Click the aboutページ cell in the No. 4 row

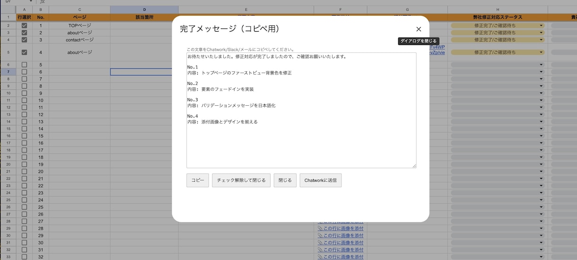point(79,52)
